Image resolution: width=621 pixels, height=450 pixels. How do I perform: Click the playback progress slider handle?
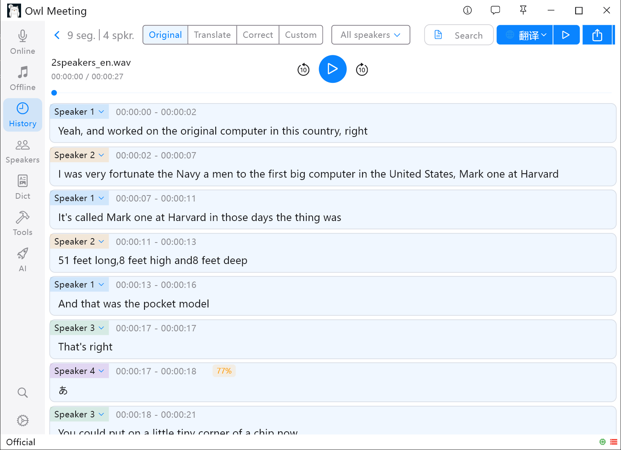point(54,93)
